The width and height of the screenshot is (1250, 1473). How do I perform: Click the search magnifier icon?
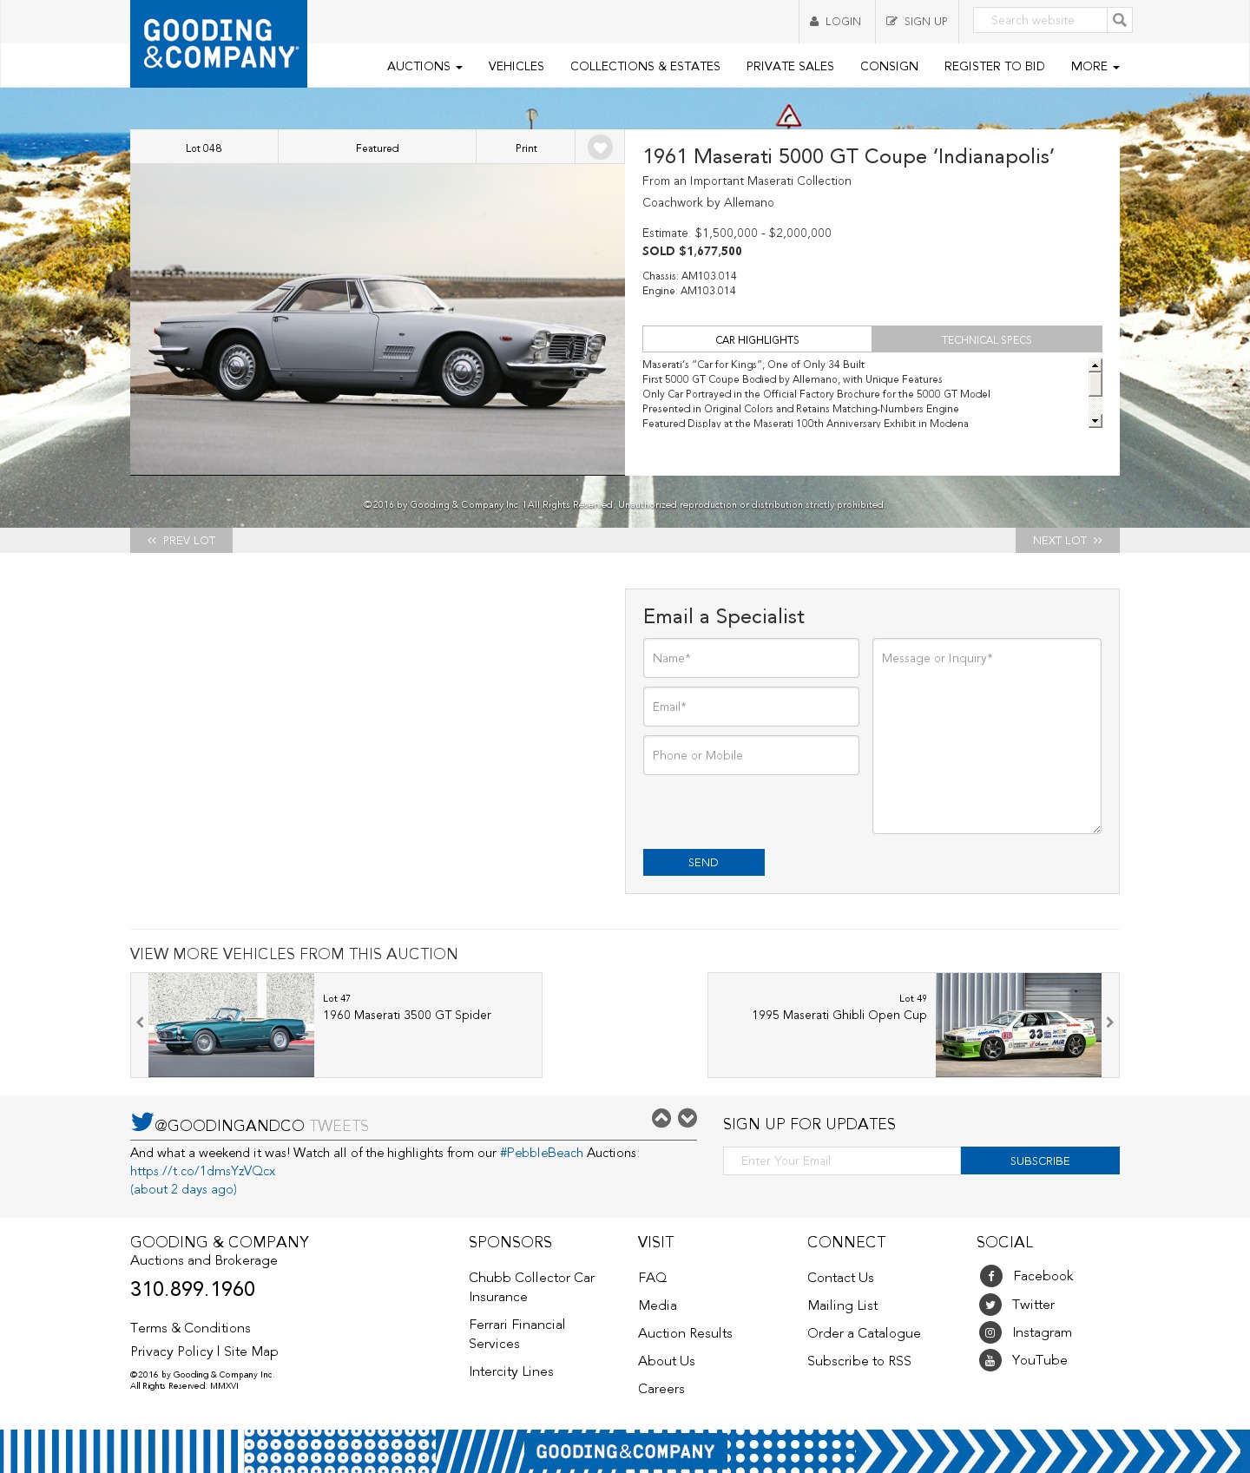point(1120,20)
